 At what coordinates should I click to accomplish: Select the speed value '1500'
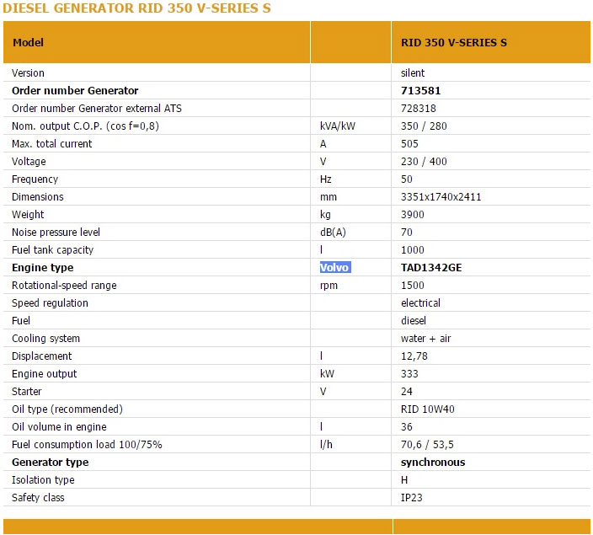pyautogui.click(x=412, y=286)
